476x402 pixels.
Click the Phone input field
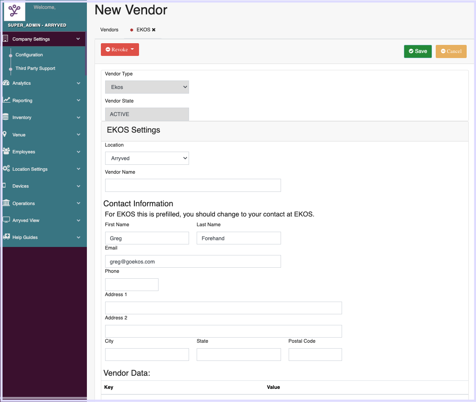(x=132, y=285)
